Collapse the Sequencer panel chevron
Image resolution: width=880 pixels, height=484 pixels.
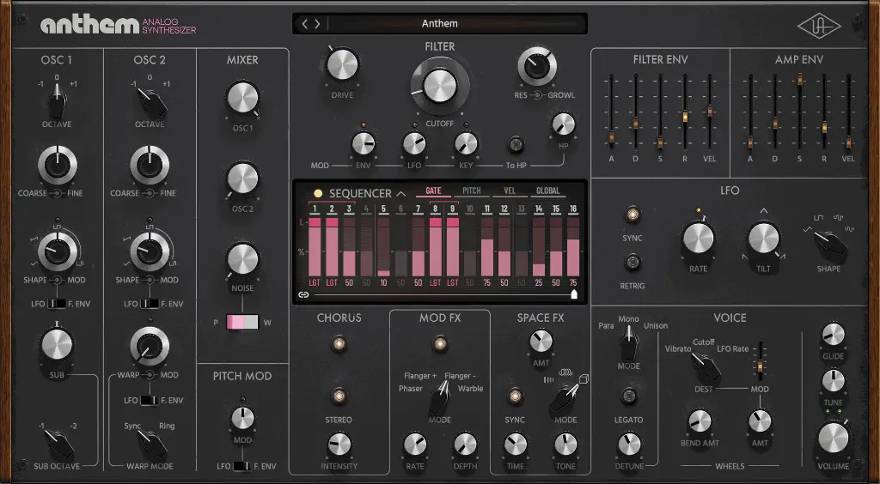tap(401, 194)
